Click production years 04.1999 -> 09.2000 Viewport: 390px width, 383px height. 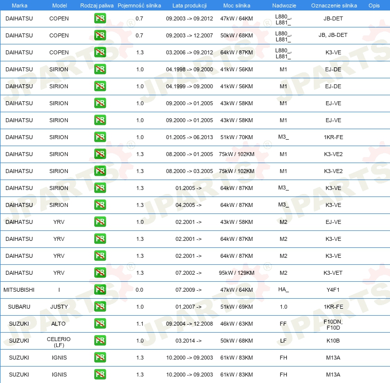point(190,86)
